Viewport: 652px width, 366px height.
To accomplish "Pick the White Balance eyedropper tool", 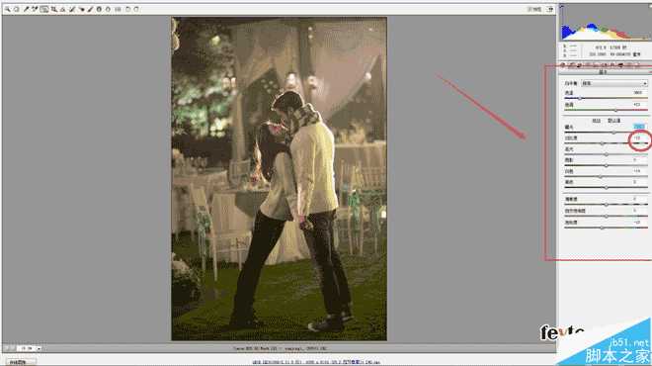I will 26,9.
